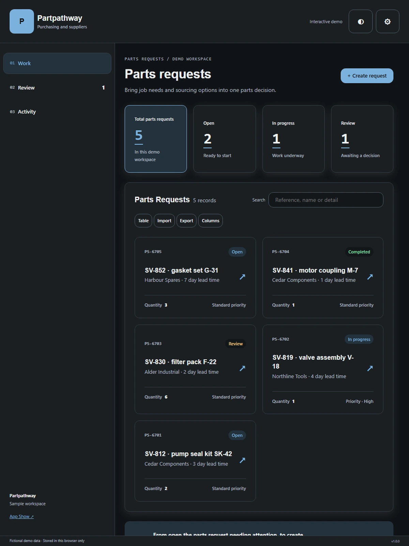Screen dimensions: 409x546
Task: Click the Parts Requests / Demo Workspace breadcrumb
Action: (x=168, y=59)
